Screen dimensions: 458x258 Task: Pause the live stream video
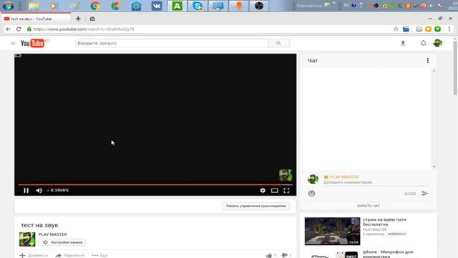pyautogui.click(x=26, y=191)
